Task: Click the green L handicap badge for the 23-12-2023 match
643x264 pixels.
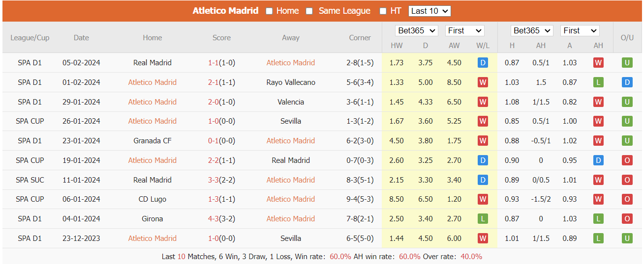Action: (x=598, y=238)
